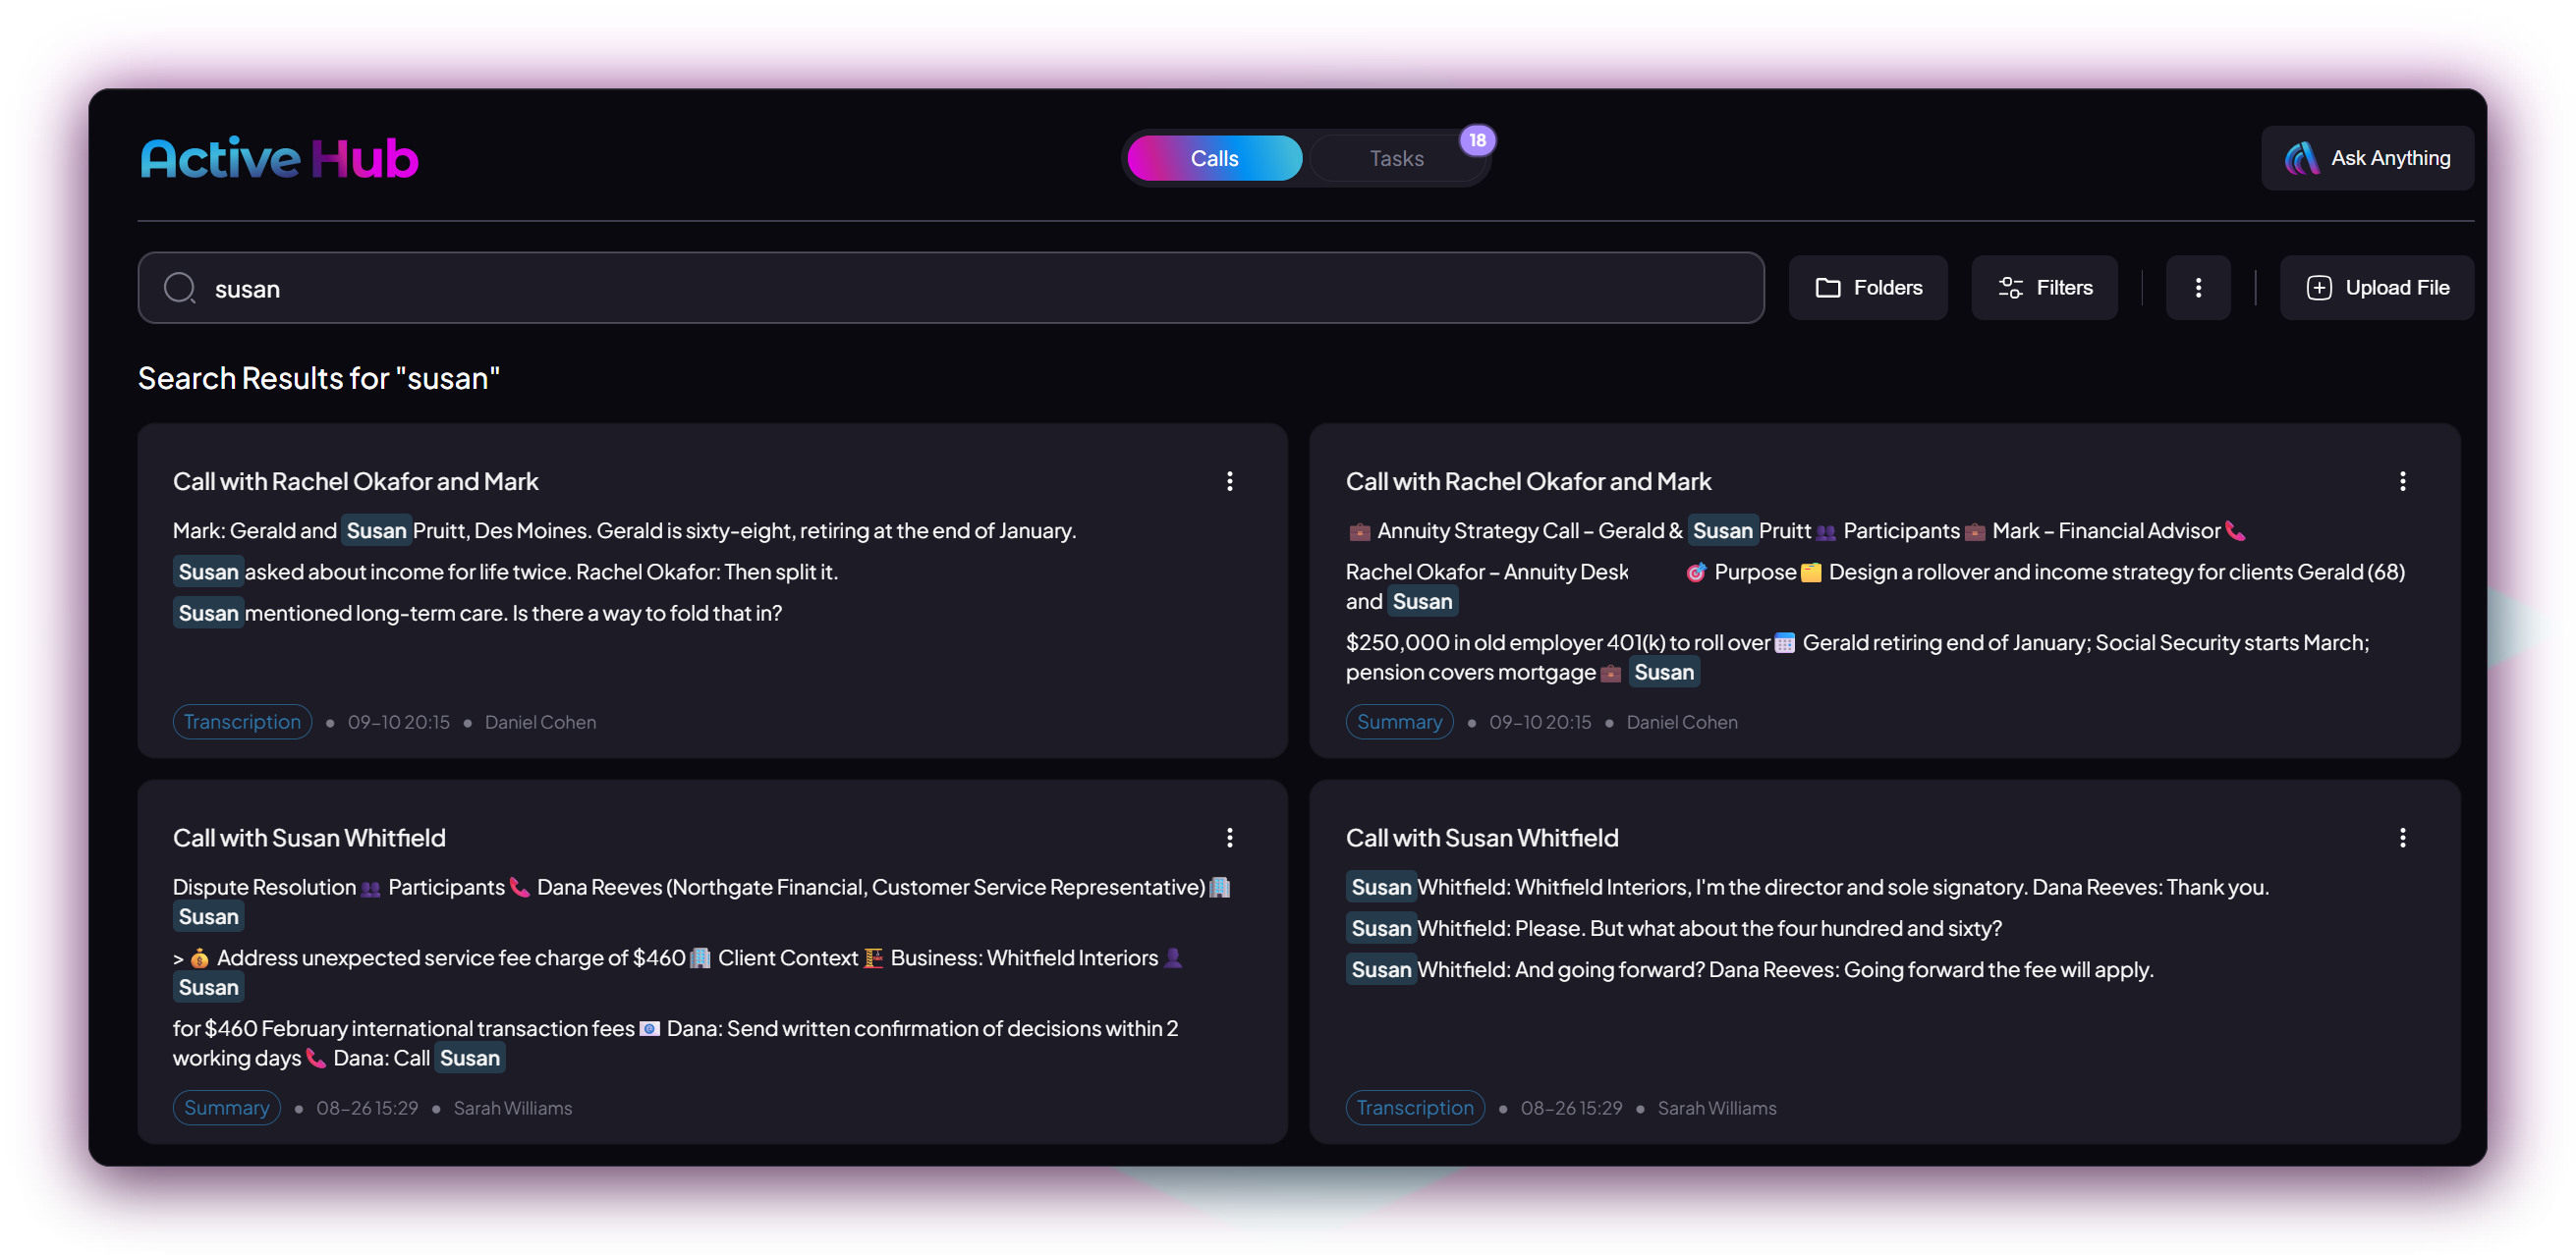Image resolution: width=2576 pixels, height=1255 pixels.
Task: Open options menu on Susan Whitfield transcription card
Action: click(2402, 838)
